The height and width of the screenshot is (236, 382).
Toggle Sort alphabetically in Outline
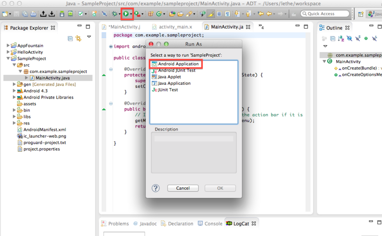tap(341, 39)
